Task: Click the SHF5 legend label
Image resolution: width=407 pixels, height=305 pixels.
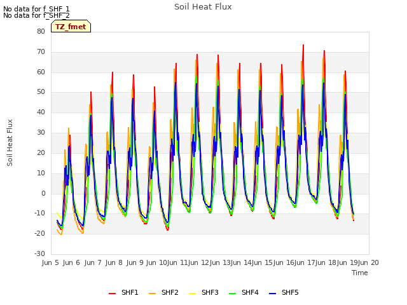Action: tap(290, 292)
